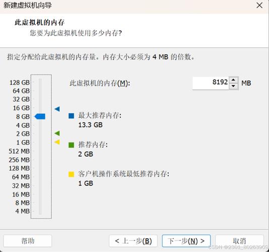Click the 取消 cancel button
Screen dimensions: 269x252
(x=239, y=241)
